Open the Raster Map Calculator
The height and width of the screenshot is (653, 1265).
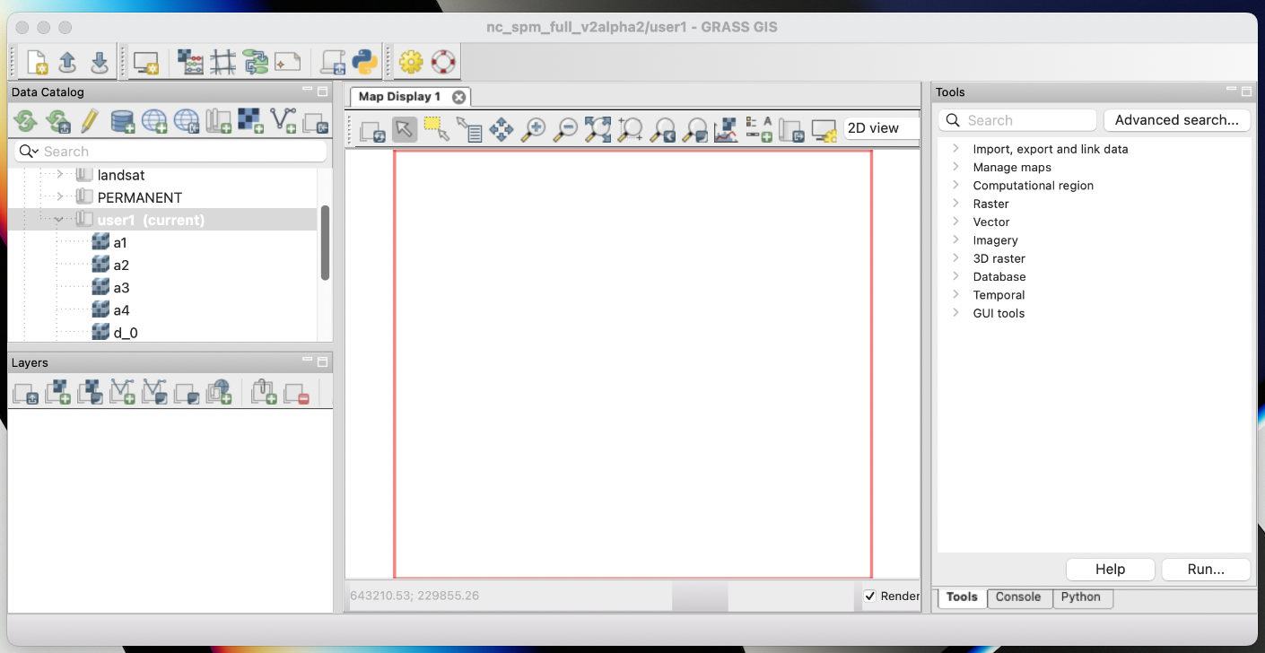189,62
